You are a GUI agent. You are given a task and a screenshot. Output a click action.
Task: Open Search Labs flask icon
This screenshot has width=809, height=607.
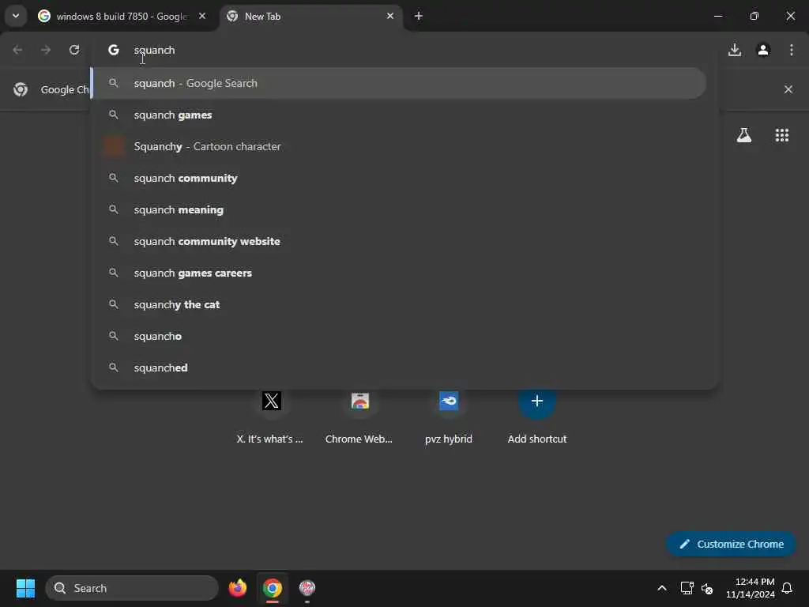(x=744, y=135)
